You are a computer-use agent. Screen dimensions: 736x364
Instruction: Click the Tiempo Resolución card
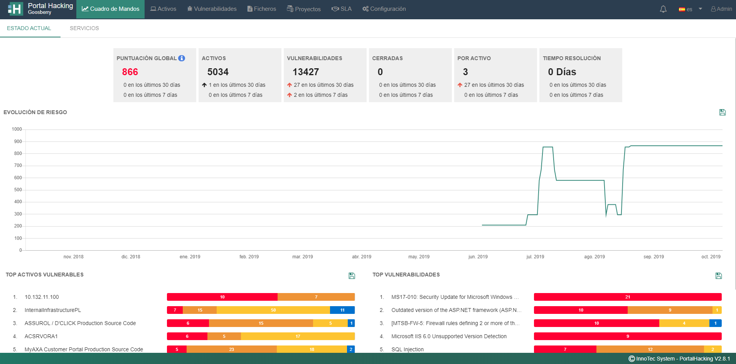click(x=581, y=75)
